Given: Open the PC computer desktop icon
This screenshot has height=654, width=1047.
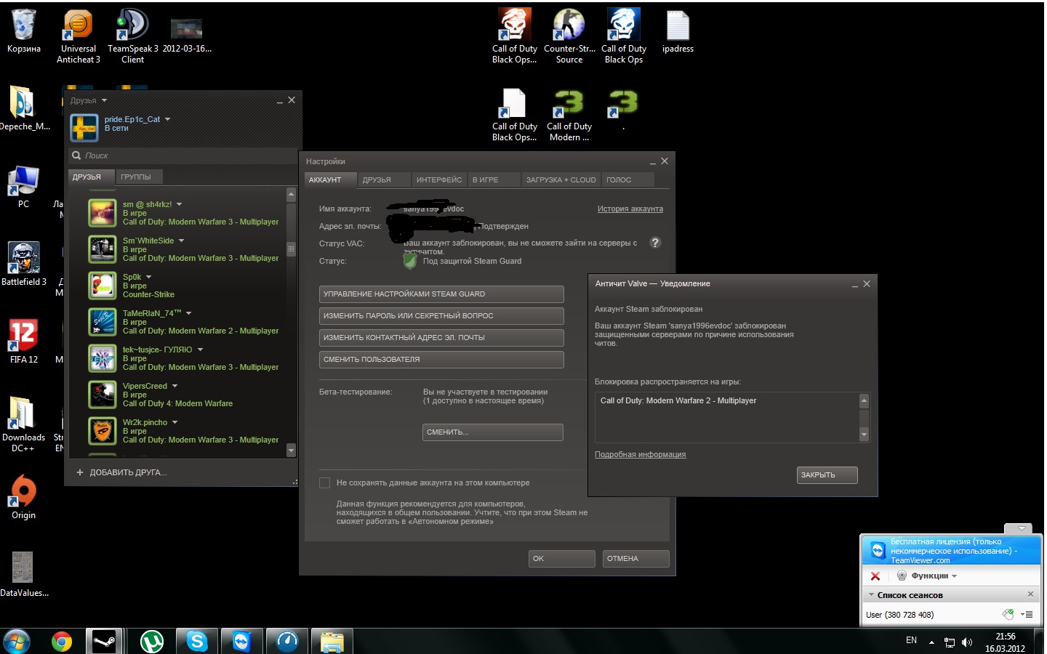Looking at the screenshot, I should [x=23, y=187].
